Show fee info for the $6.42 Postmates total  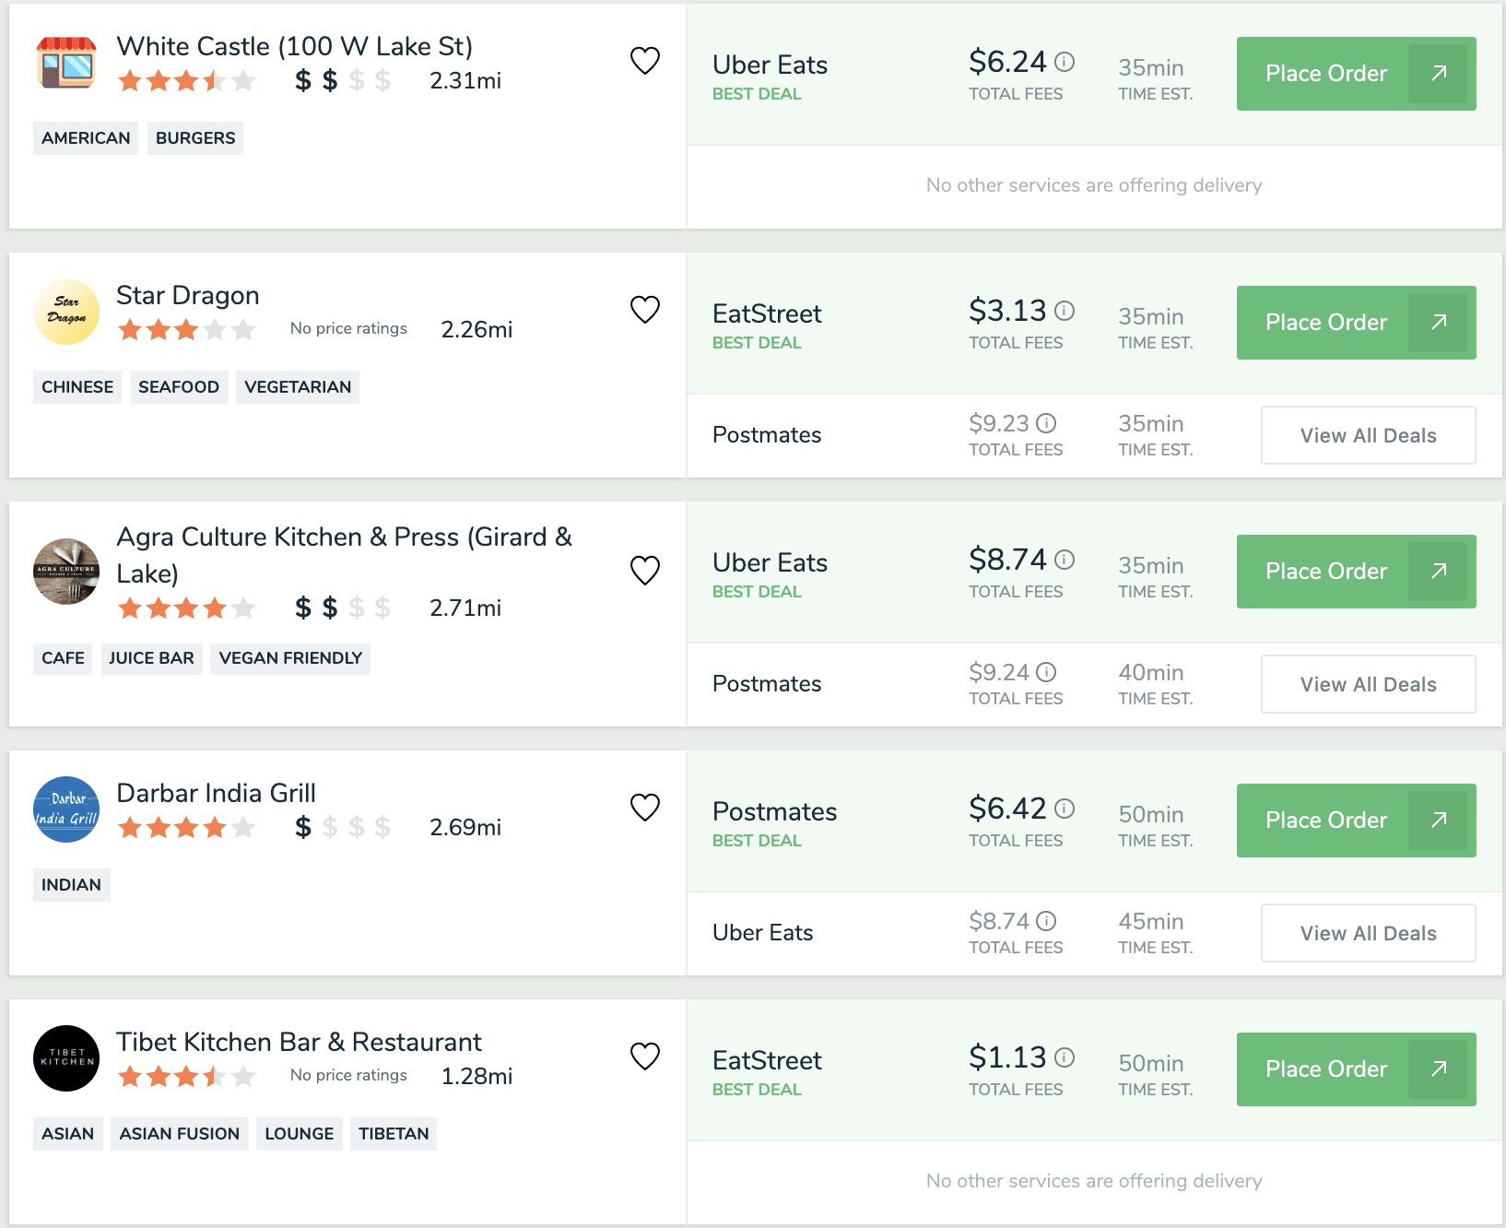point(1065,809)
